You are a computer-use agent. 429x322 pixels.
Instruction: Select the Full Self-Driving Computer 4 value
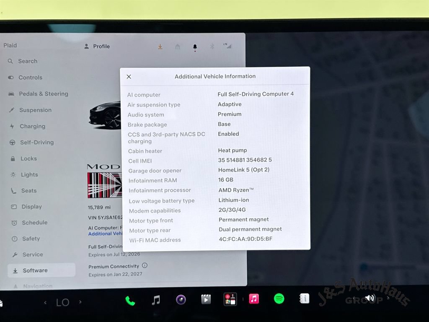pyautogui.click(x=256, y=94)
